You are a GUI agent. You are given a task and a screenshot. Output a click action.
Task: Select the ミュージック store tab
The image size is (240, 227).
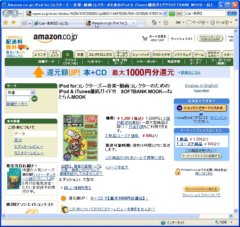(141, 54)
